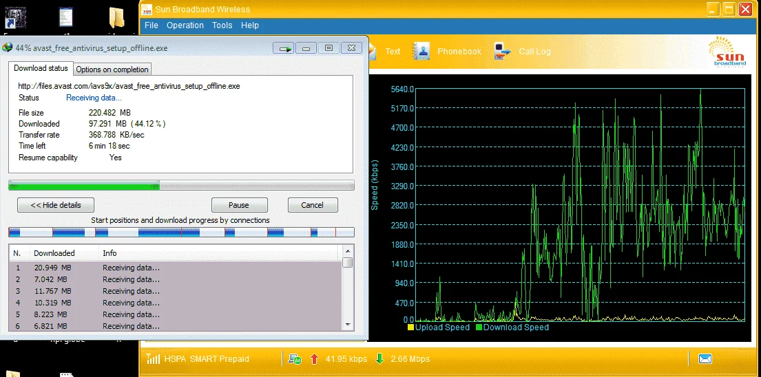Click the File size value 220.482 MB
This screenshot has width=761, height=377.
point(110,112)
